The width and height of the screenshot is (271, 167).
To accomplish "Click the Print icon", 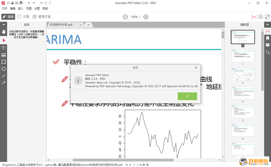I will 21,3.
